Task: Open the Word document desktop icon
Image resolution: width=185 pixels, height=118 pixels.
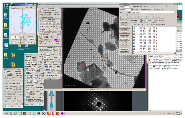Action: (6, 45)
